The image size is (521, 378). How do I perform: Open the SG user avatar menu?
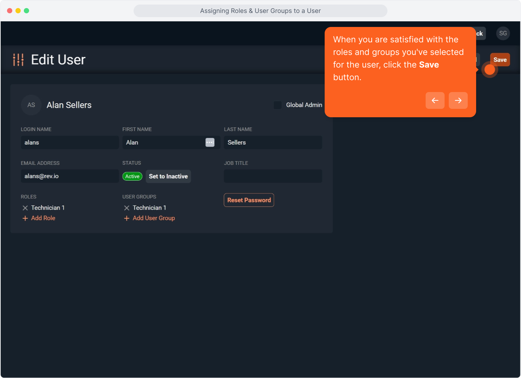pos(503,34)
